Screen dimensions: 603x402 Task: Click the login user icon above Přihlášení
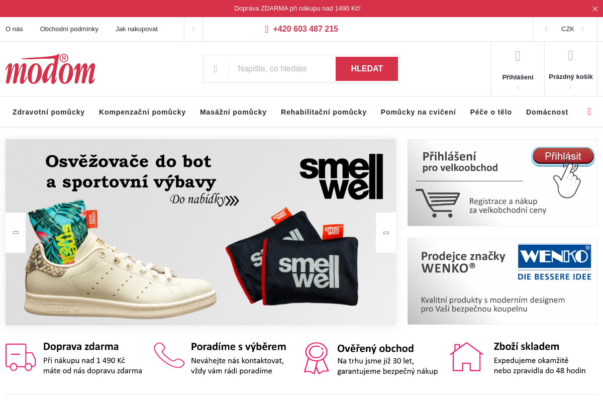(518, 56)
